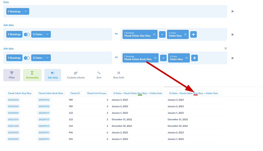This screenshot has width=263, height=151.
Task: Select the Fbook Cnt Persons column header
Action: click(x=97, y=93)
